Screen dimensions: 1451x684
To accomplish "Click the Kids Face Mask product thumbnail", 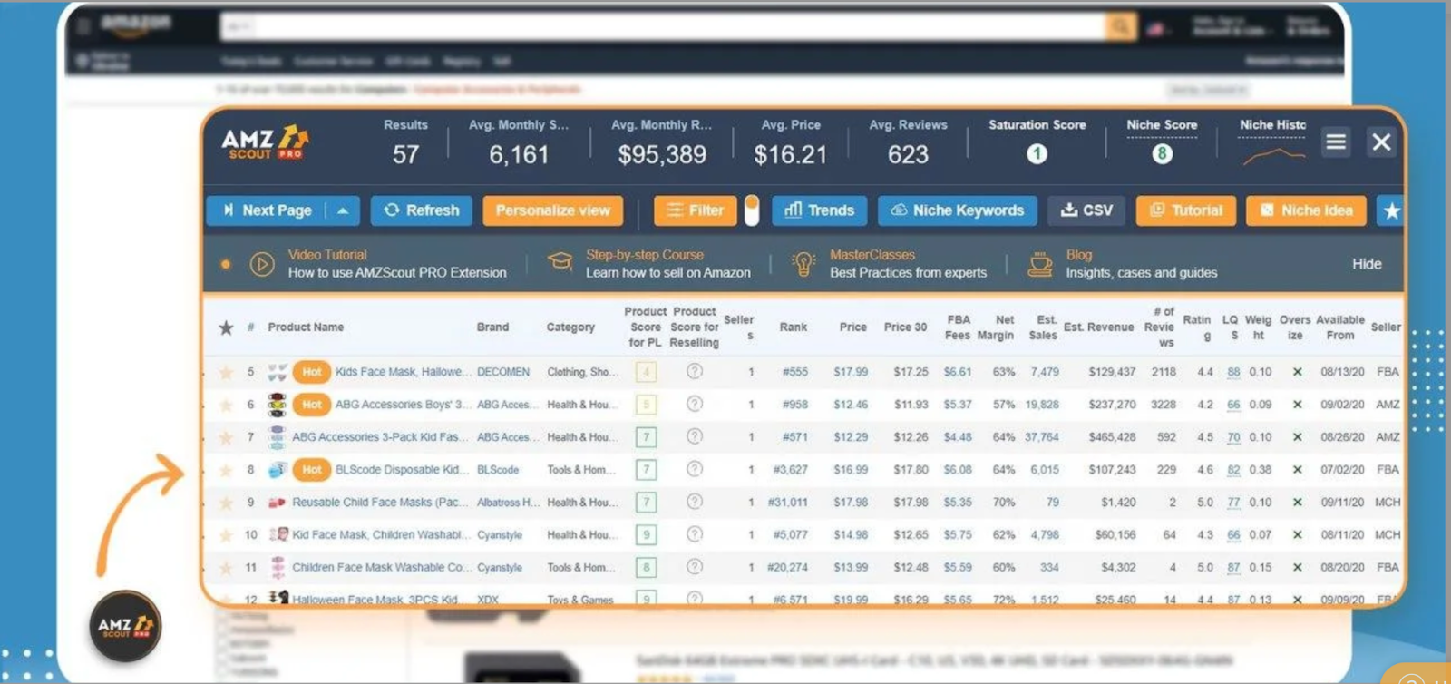I will click(x=278, y=372).
